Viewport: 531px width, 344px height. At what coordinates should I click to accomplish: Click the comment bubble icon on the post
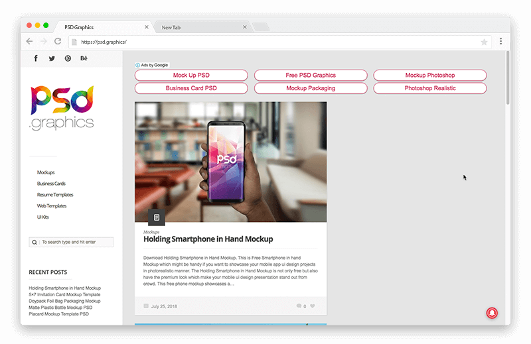[299, 306]
